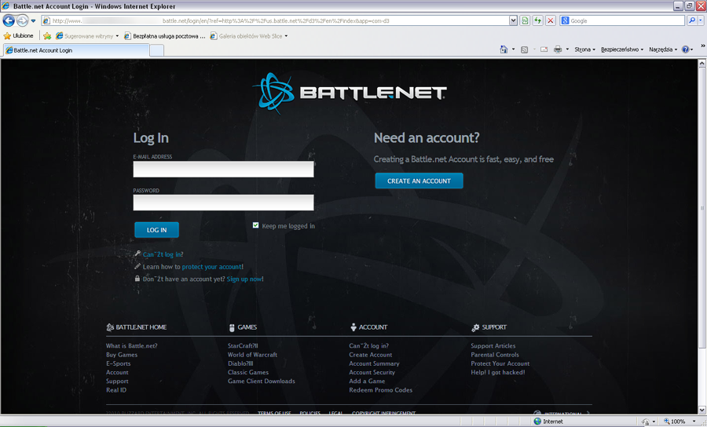Click the Print toolbar icon
Screen dimensions: 707x427
[x=558, y=49]
